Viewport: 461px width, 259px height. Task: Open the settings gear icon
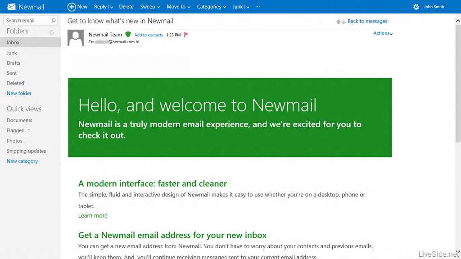(416, 7)
